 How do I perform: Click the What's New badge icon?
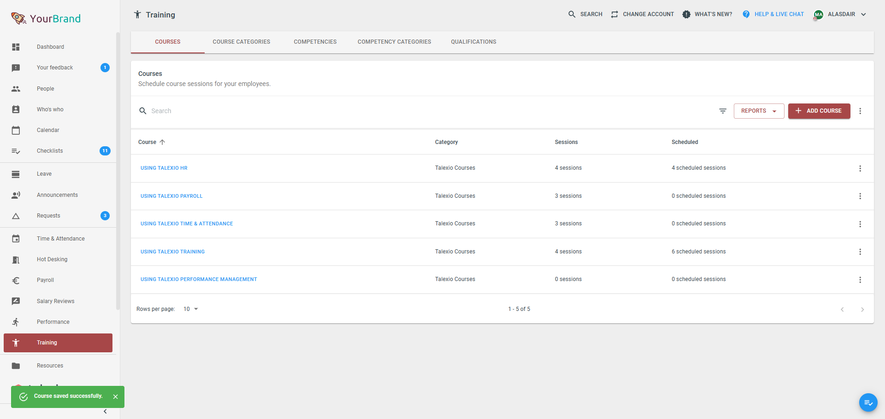(x=686, y=14)
